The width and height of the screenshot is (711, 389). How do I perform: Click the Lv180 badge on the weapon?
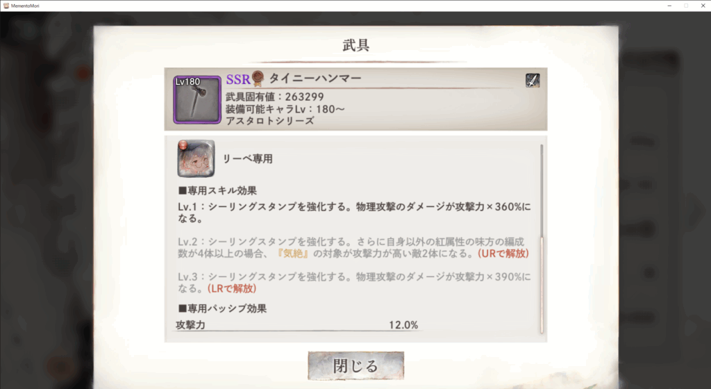[187, 81]
